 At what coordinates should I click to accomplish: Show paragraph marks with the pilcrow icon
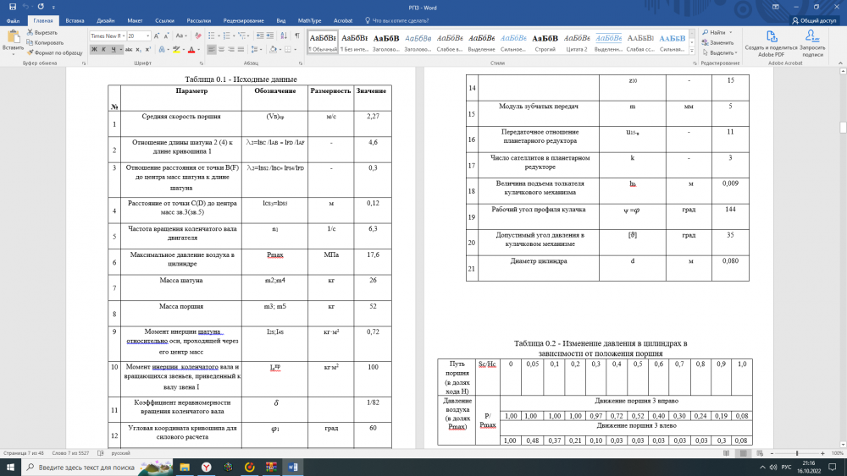tap(297, 36)
